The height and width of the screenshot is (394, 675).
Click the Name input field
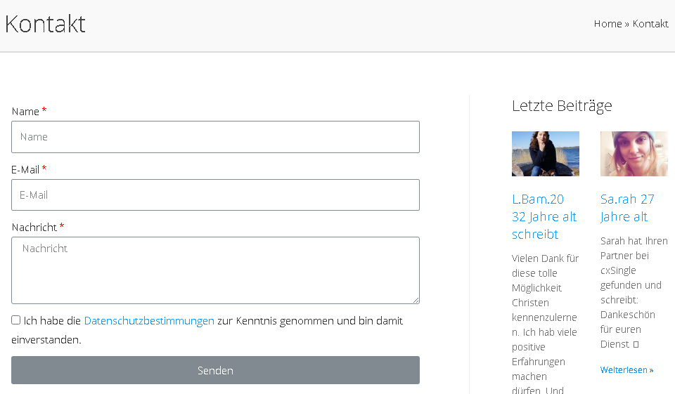coord(215,137)
